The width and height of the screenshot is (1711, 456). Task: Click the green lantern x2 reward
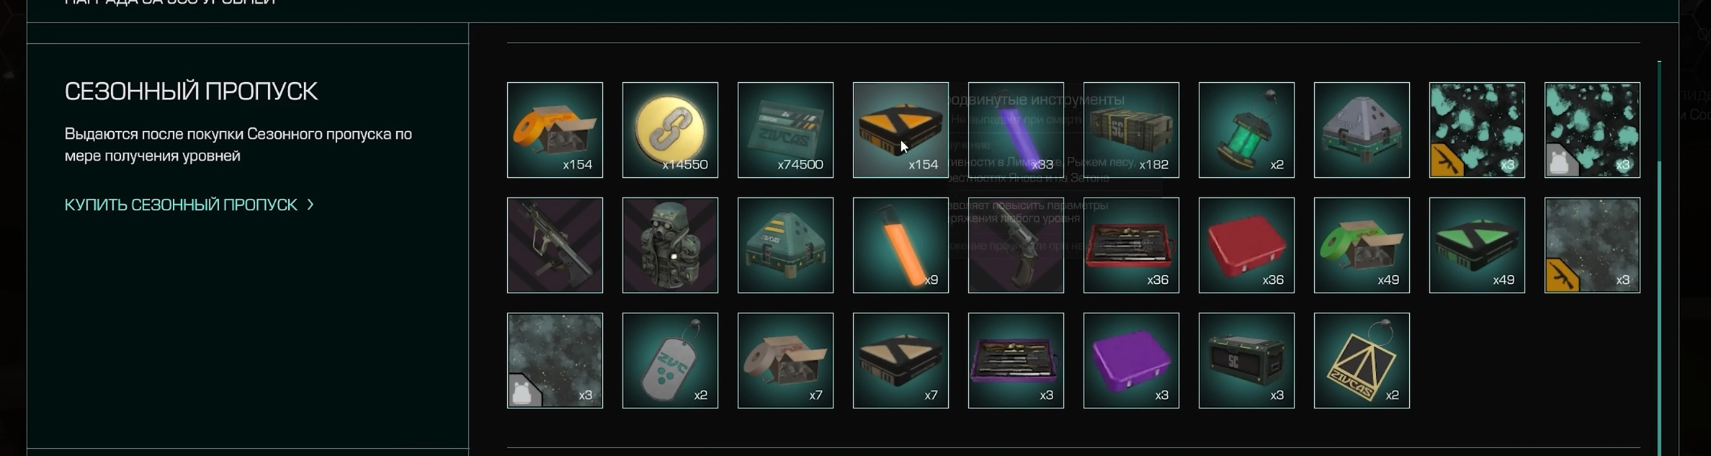1246,130
